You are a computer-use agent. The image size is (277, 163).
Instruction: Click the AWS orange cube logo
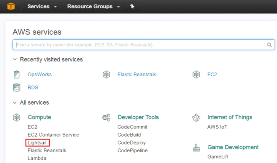(x=11, y=6)
